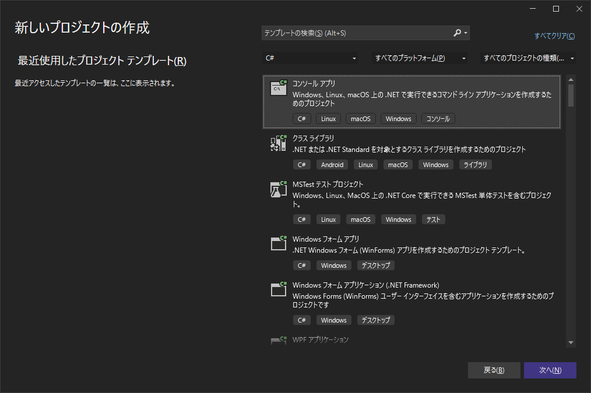Click the Windows Forms (.NET Framework) template icon

point(279,289)
